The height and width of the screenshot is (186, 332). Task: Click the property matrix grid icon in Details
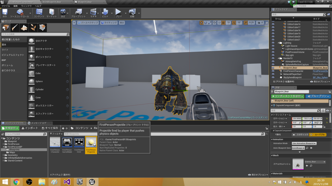323,110
